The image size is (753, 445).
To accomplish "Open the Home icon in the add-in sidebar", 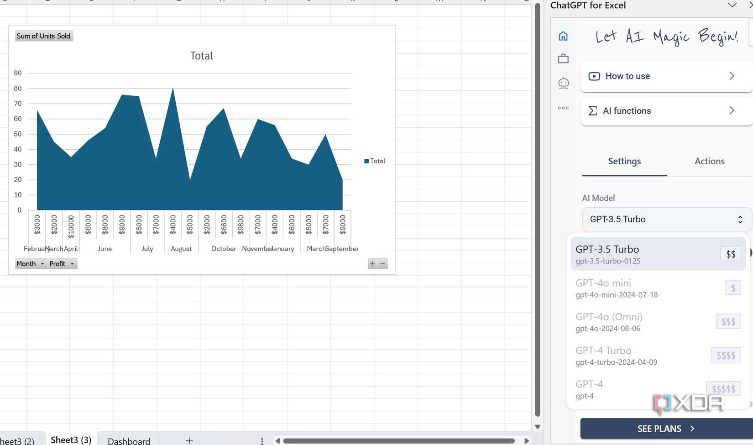I will [563, 36].
